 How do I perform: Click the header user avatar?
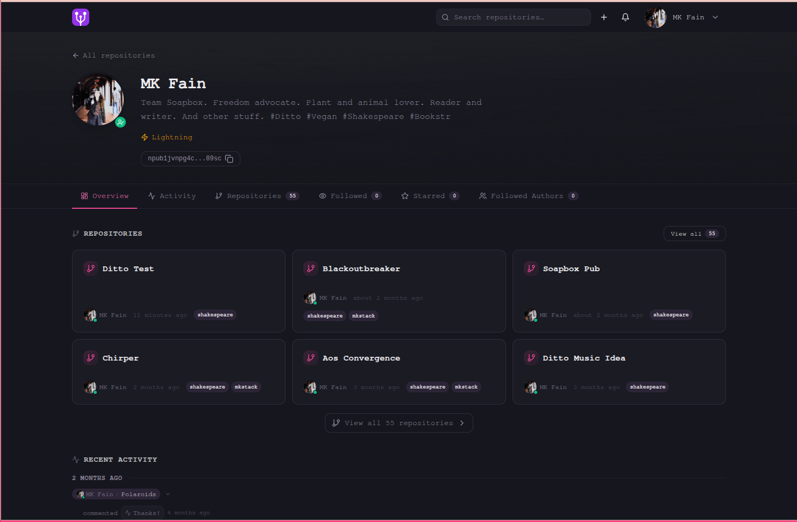coord(656,17)
